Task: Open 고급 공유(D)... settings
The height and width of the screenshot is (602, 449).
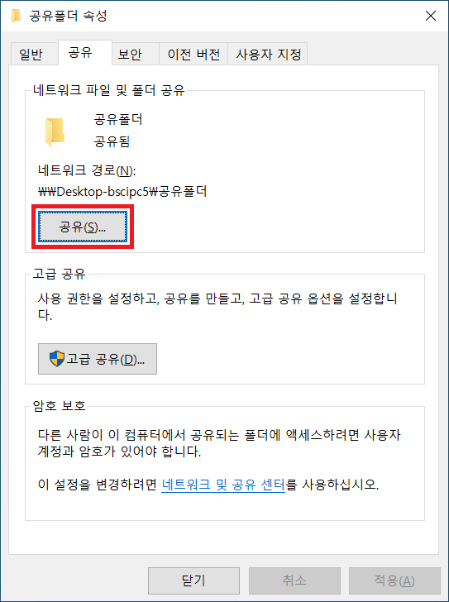Action: click(x=98, y=359)
